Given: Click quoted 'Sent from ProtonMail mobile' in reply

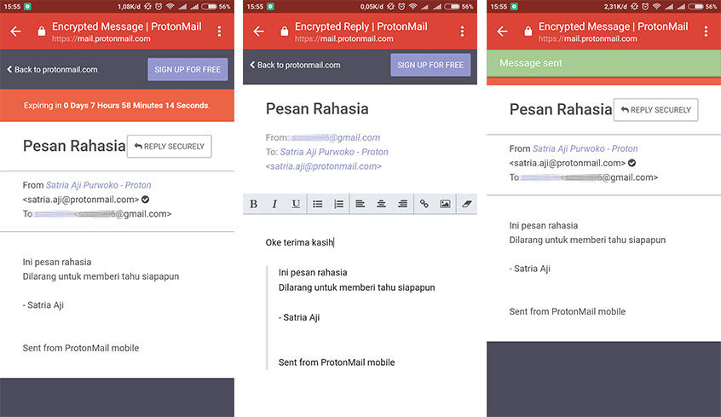Looking at the screenshot, I should (337, 362).
